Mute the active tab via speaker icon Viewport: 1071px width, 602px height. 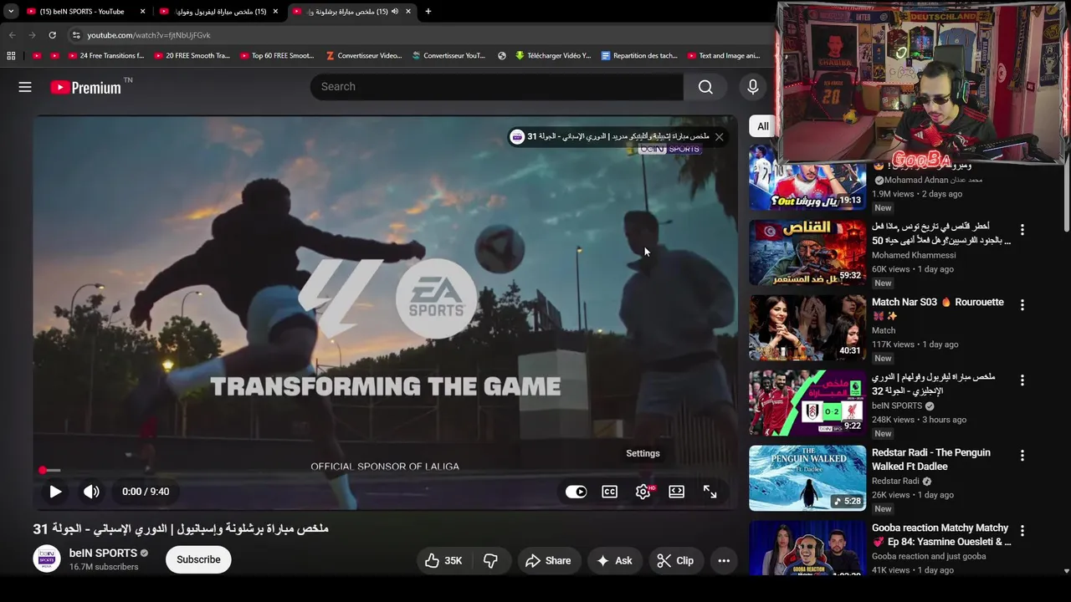coord(394,12)
